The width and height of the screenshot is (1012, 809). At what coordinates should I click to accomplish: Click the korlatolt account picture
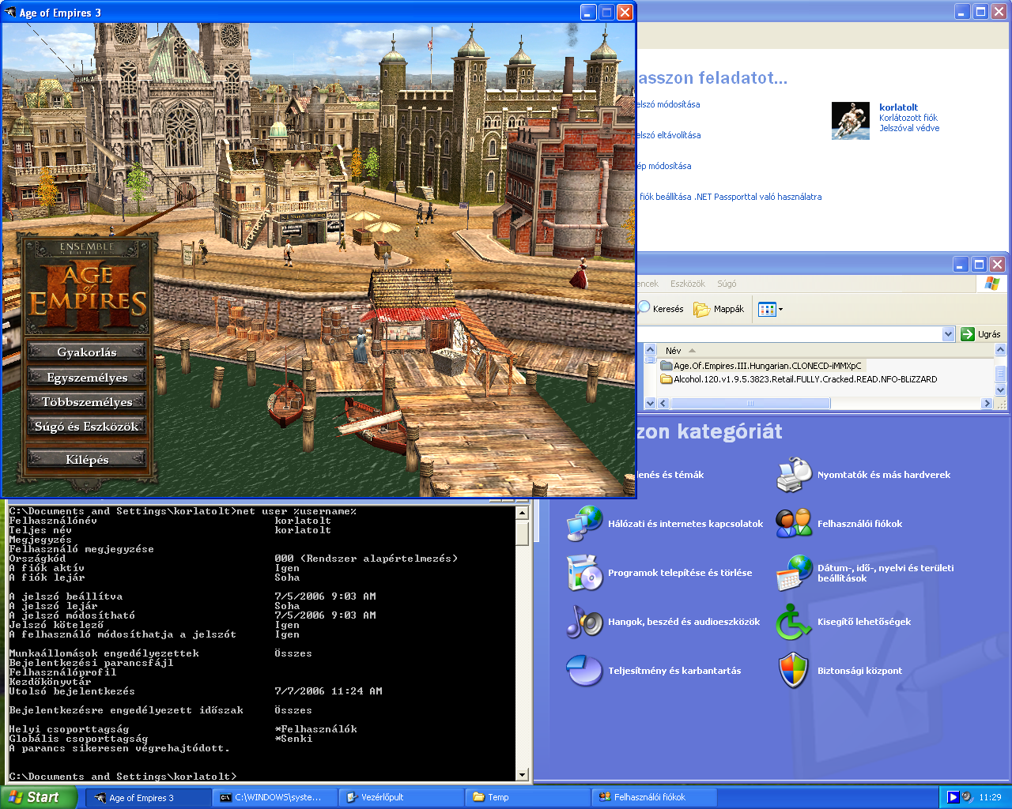(851, 121)
